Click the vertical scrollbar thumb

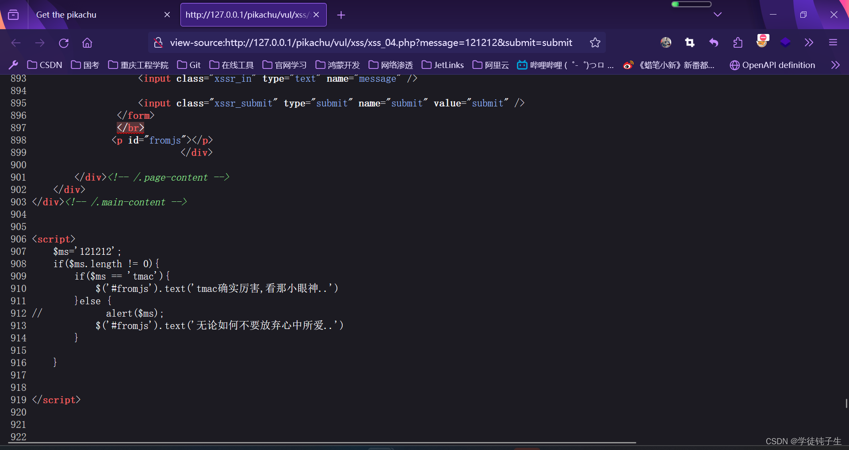click(x=846, y=403)
